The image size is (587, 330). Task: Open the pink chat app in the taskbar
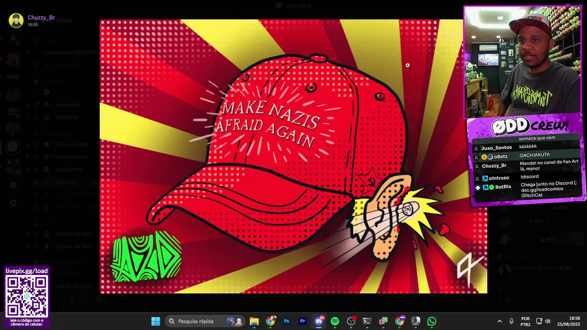coord(383,321)
